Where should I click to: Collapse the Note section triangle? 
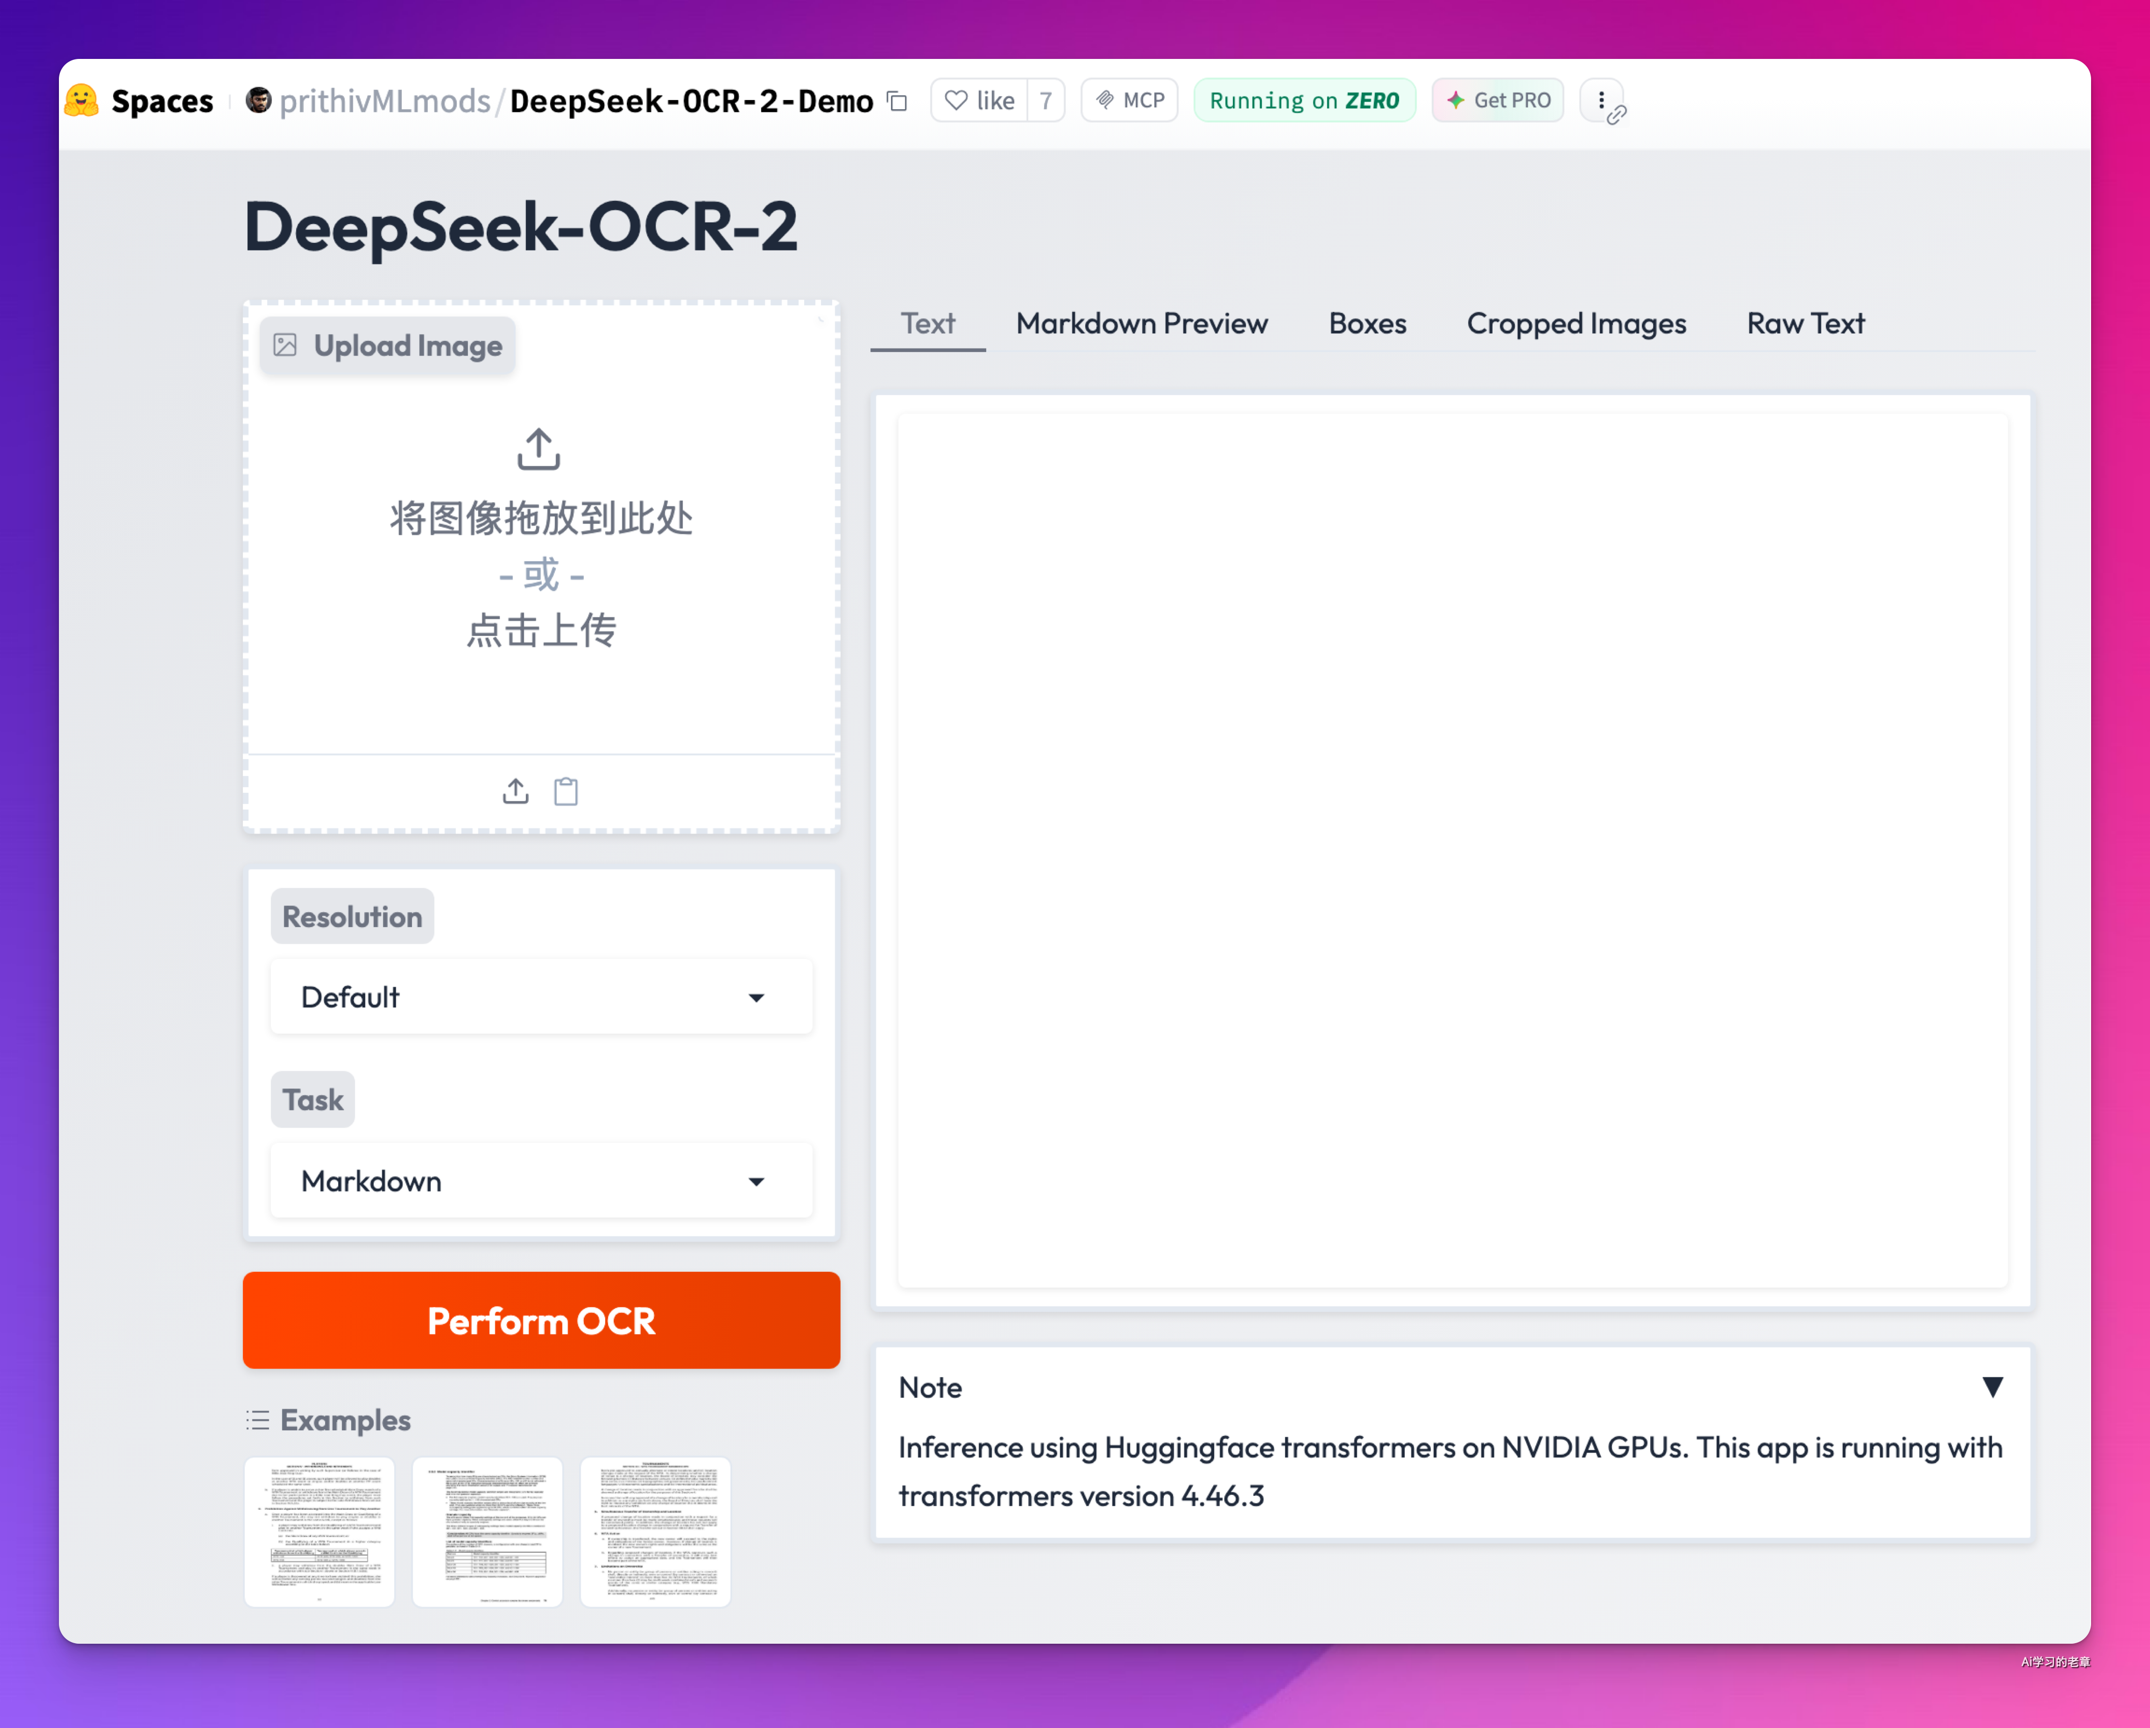pos(1991,1387)
